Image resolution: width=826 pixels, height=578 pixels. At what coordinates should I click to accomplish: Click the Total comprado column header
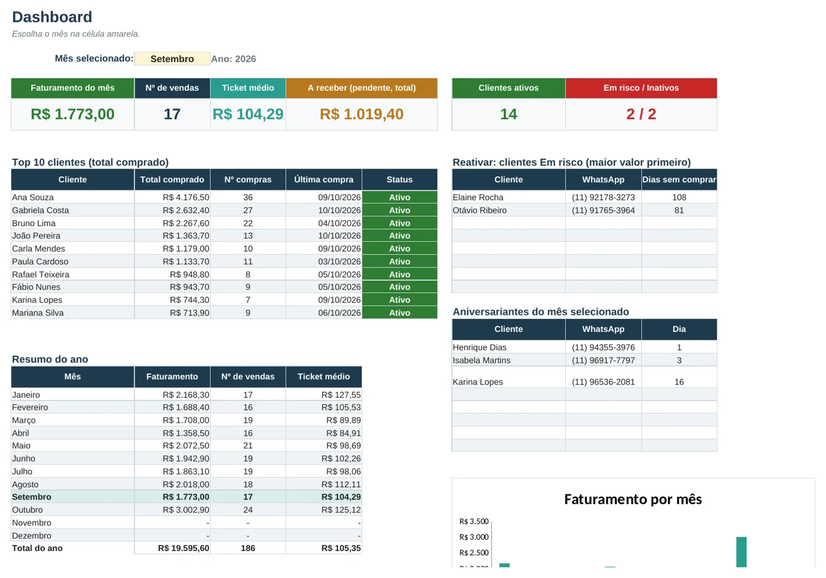click(x=172, y=180)
